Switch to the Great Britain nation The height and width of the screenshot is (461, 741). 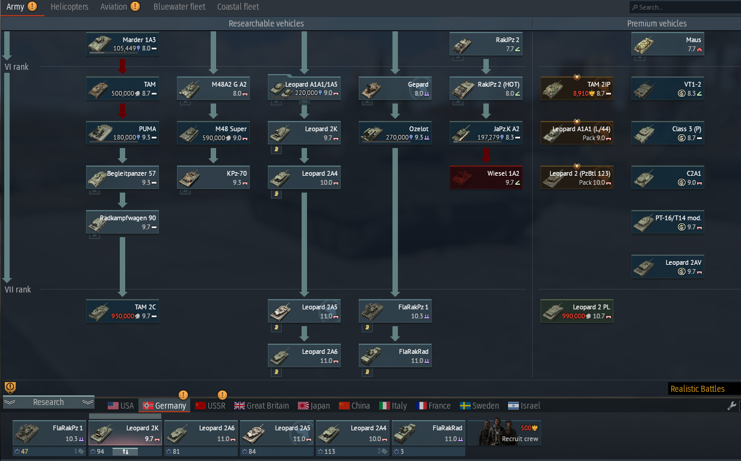click(x=262, y=406)
